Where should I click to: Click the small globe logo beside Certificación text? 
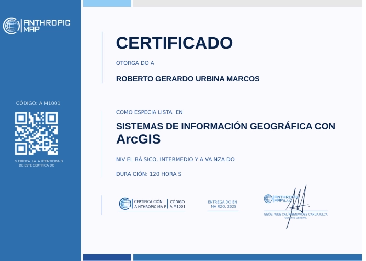tap(125, 204)
